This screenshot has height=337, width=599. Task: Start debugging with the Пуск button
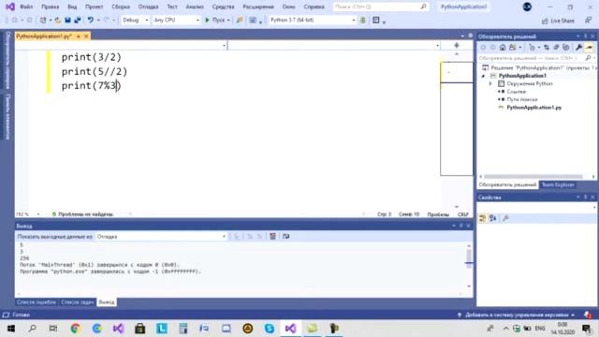click(215, 20)
